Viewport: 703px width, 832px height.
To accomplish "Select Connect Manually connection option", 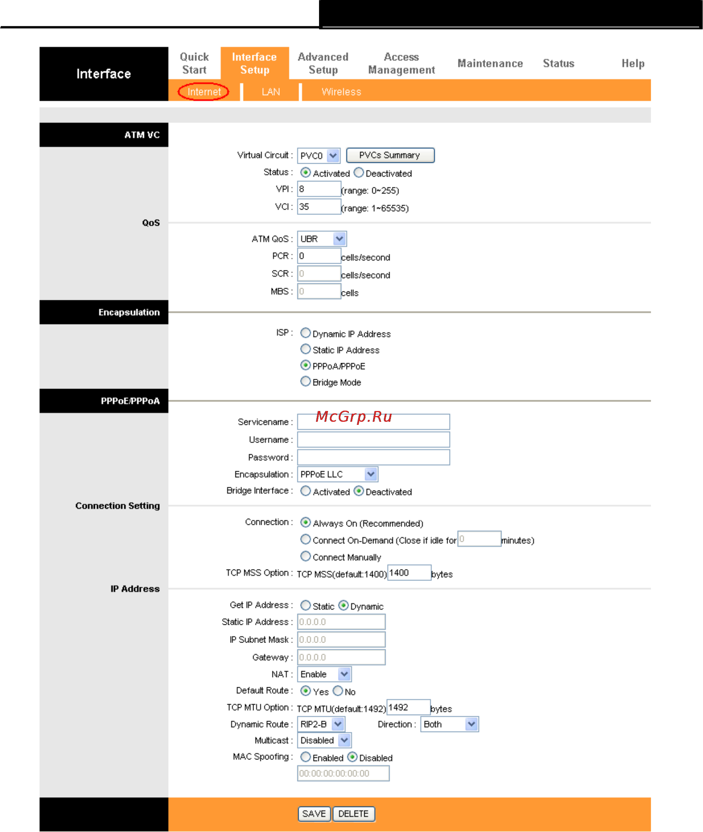I will [x=306, y=556].
